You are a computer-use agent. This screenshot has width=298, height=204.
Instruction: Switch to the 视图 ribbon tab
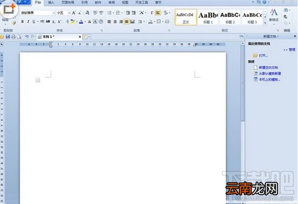(x=125, y=2)
